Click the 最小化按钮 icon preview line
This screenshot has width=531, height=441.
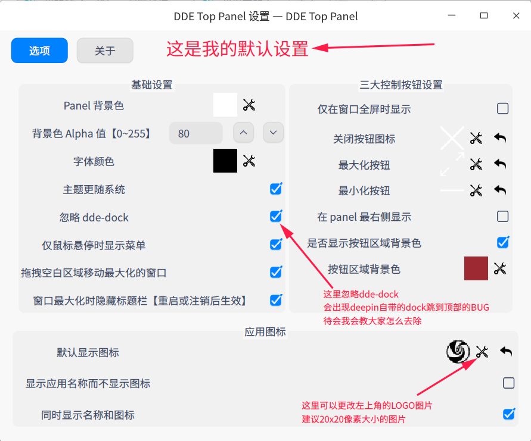[x=452, y=190]
